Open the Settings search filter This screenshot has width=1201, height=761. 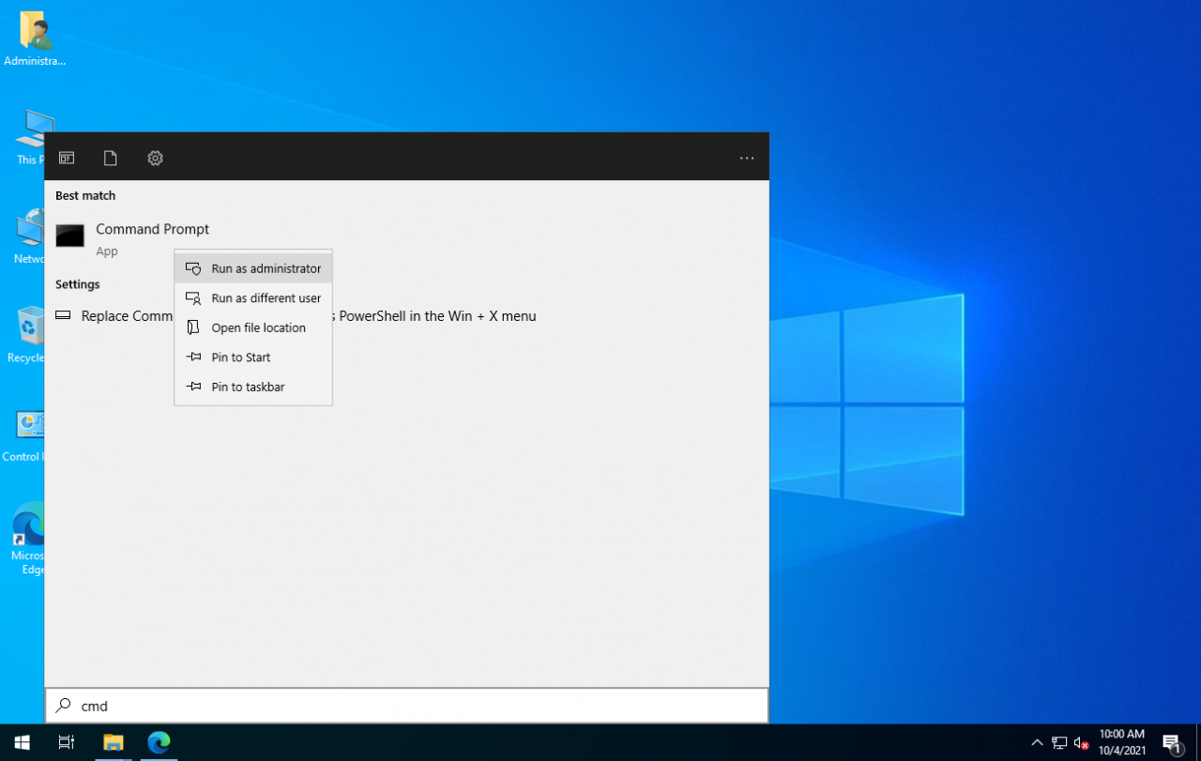(155, 158)
